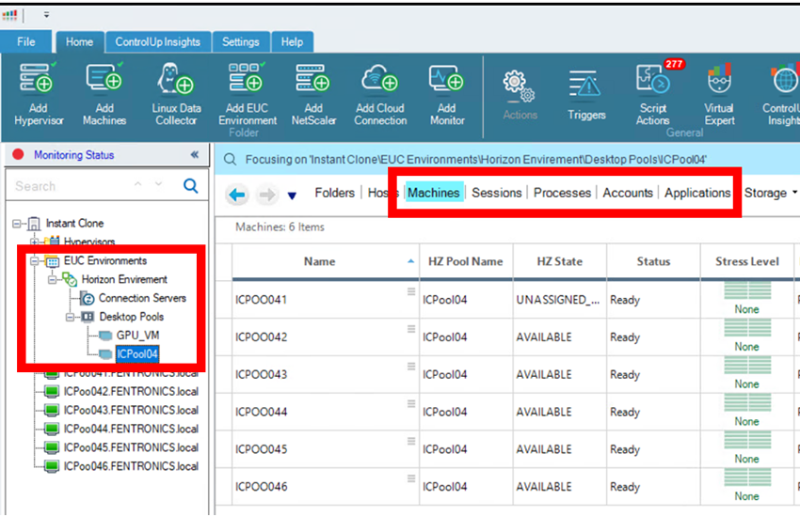The width and height of the screenshot is (800, 516).
Task: Select ICPoo045.FENTRONICS.local in tree
Action: click(131, 447)
